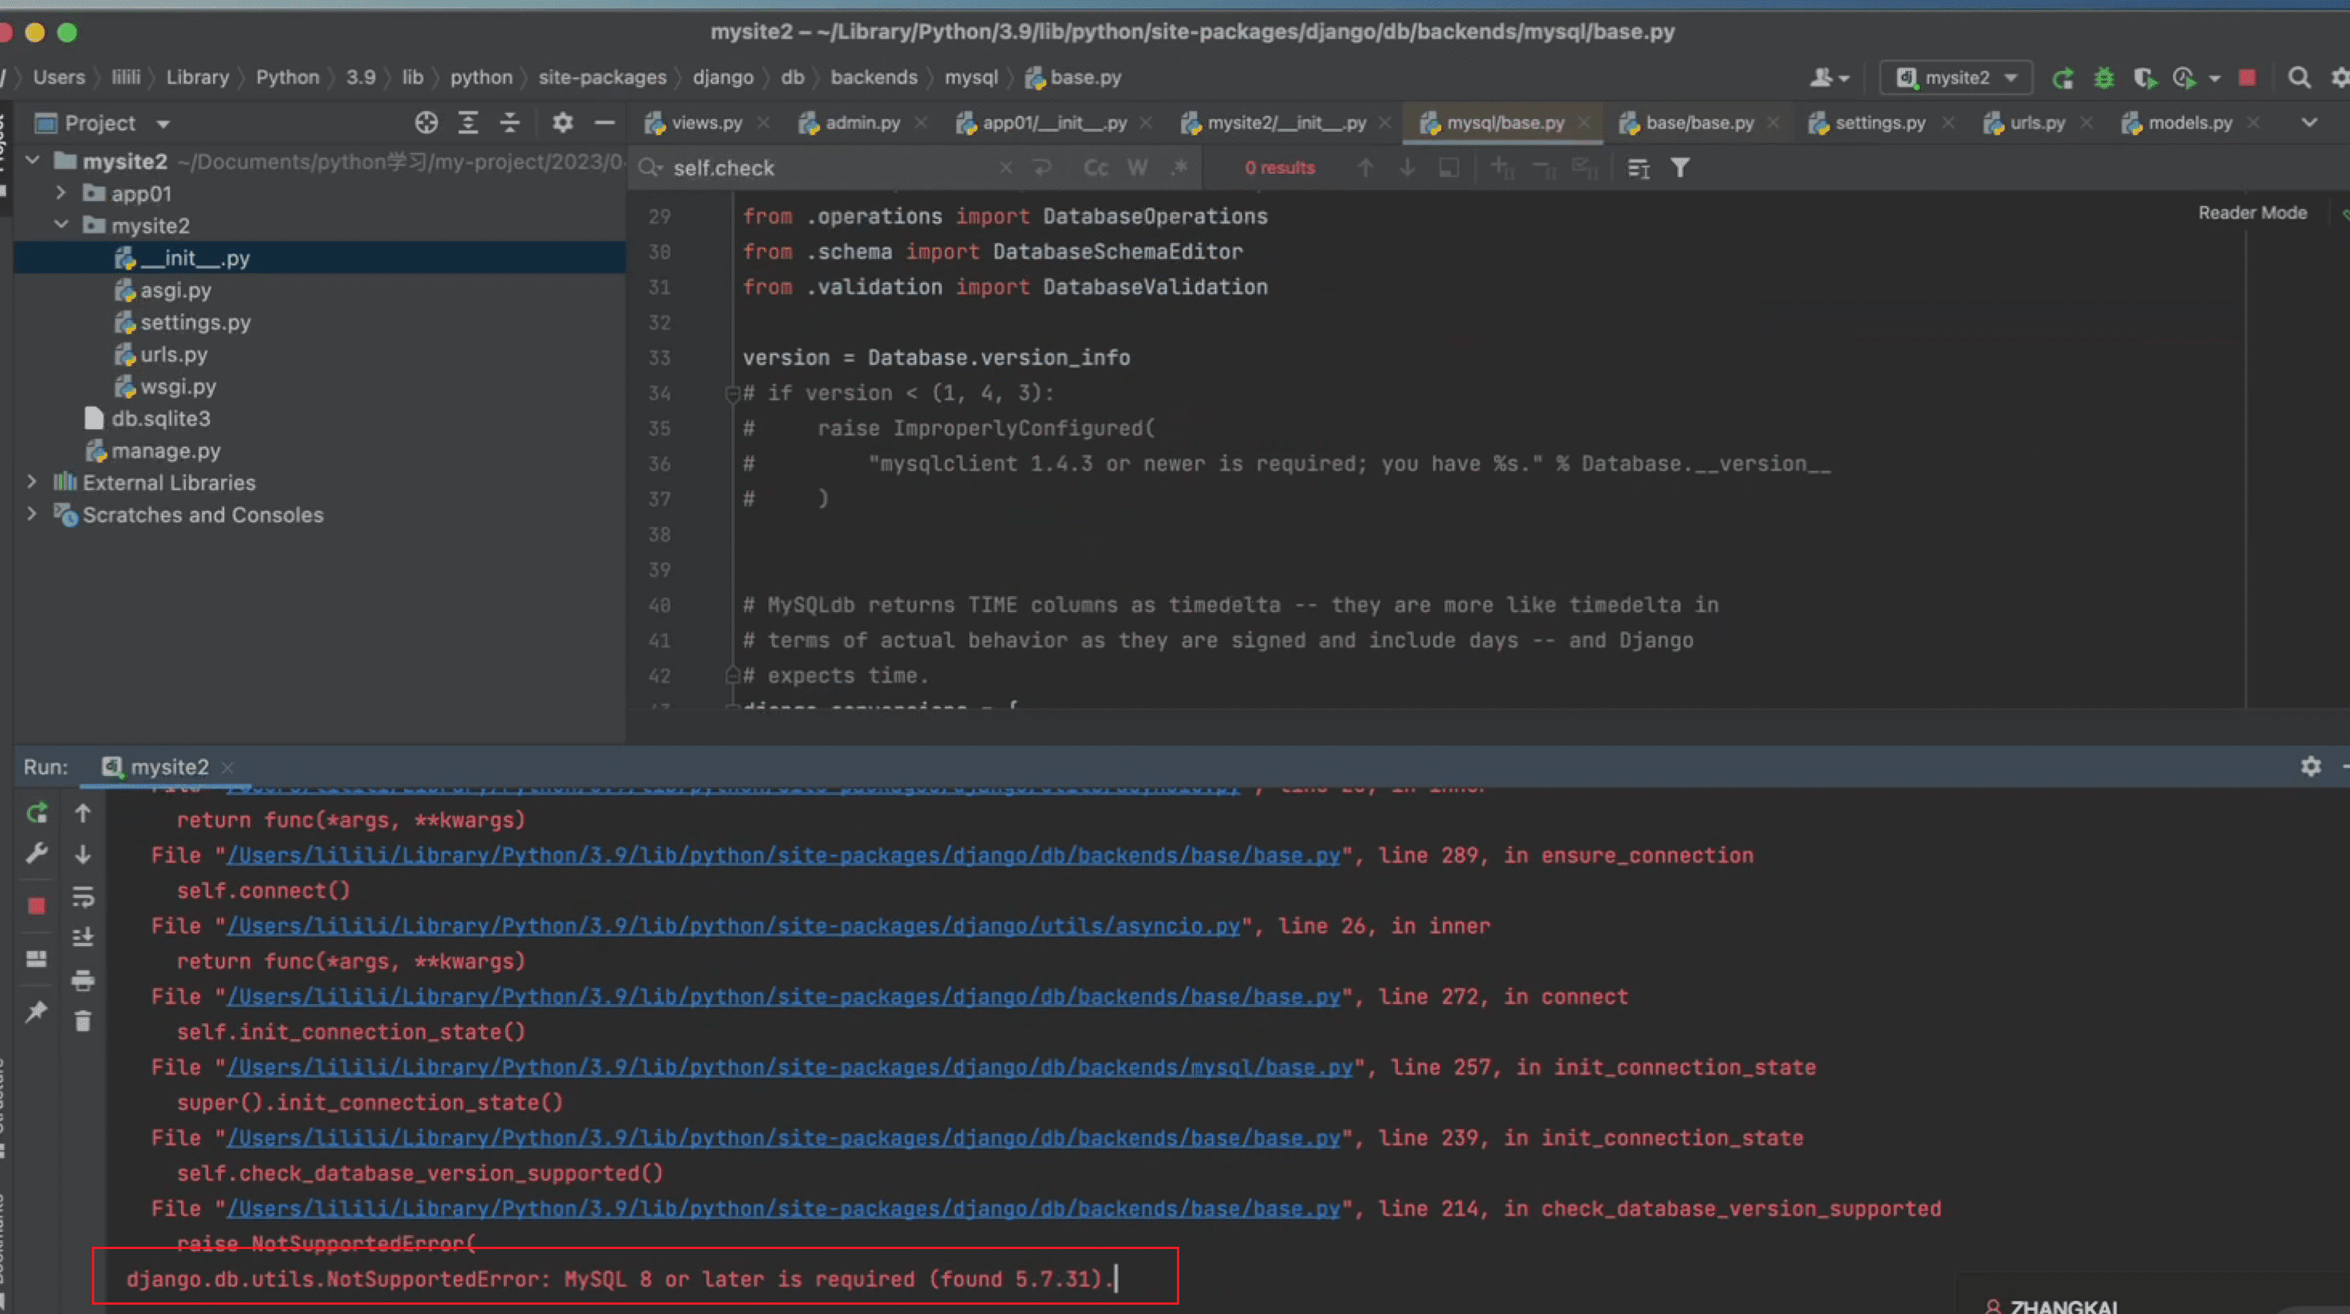The image size is (2350, 1314).
Task: Hide the Project panel with minus icon
Action: [604, 122]
